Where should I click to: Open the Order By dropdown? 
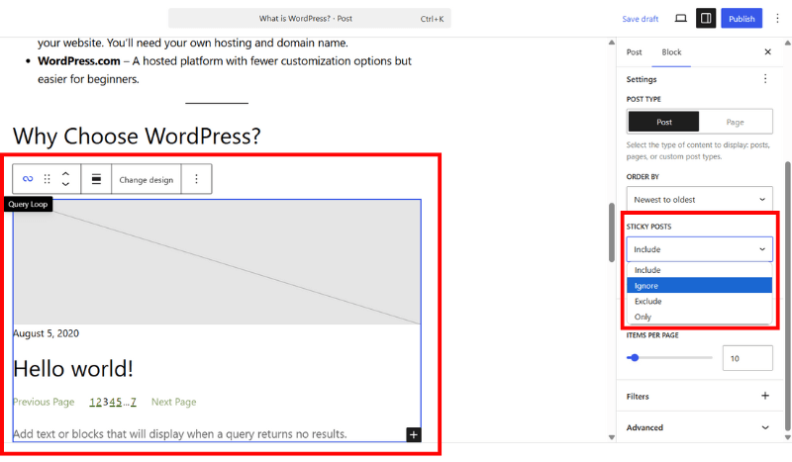coord(699,200)
